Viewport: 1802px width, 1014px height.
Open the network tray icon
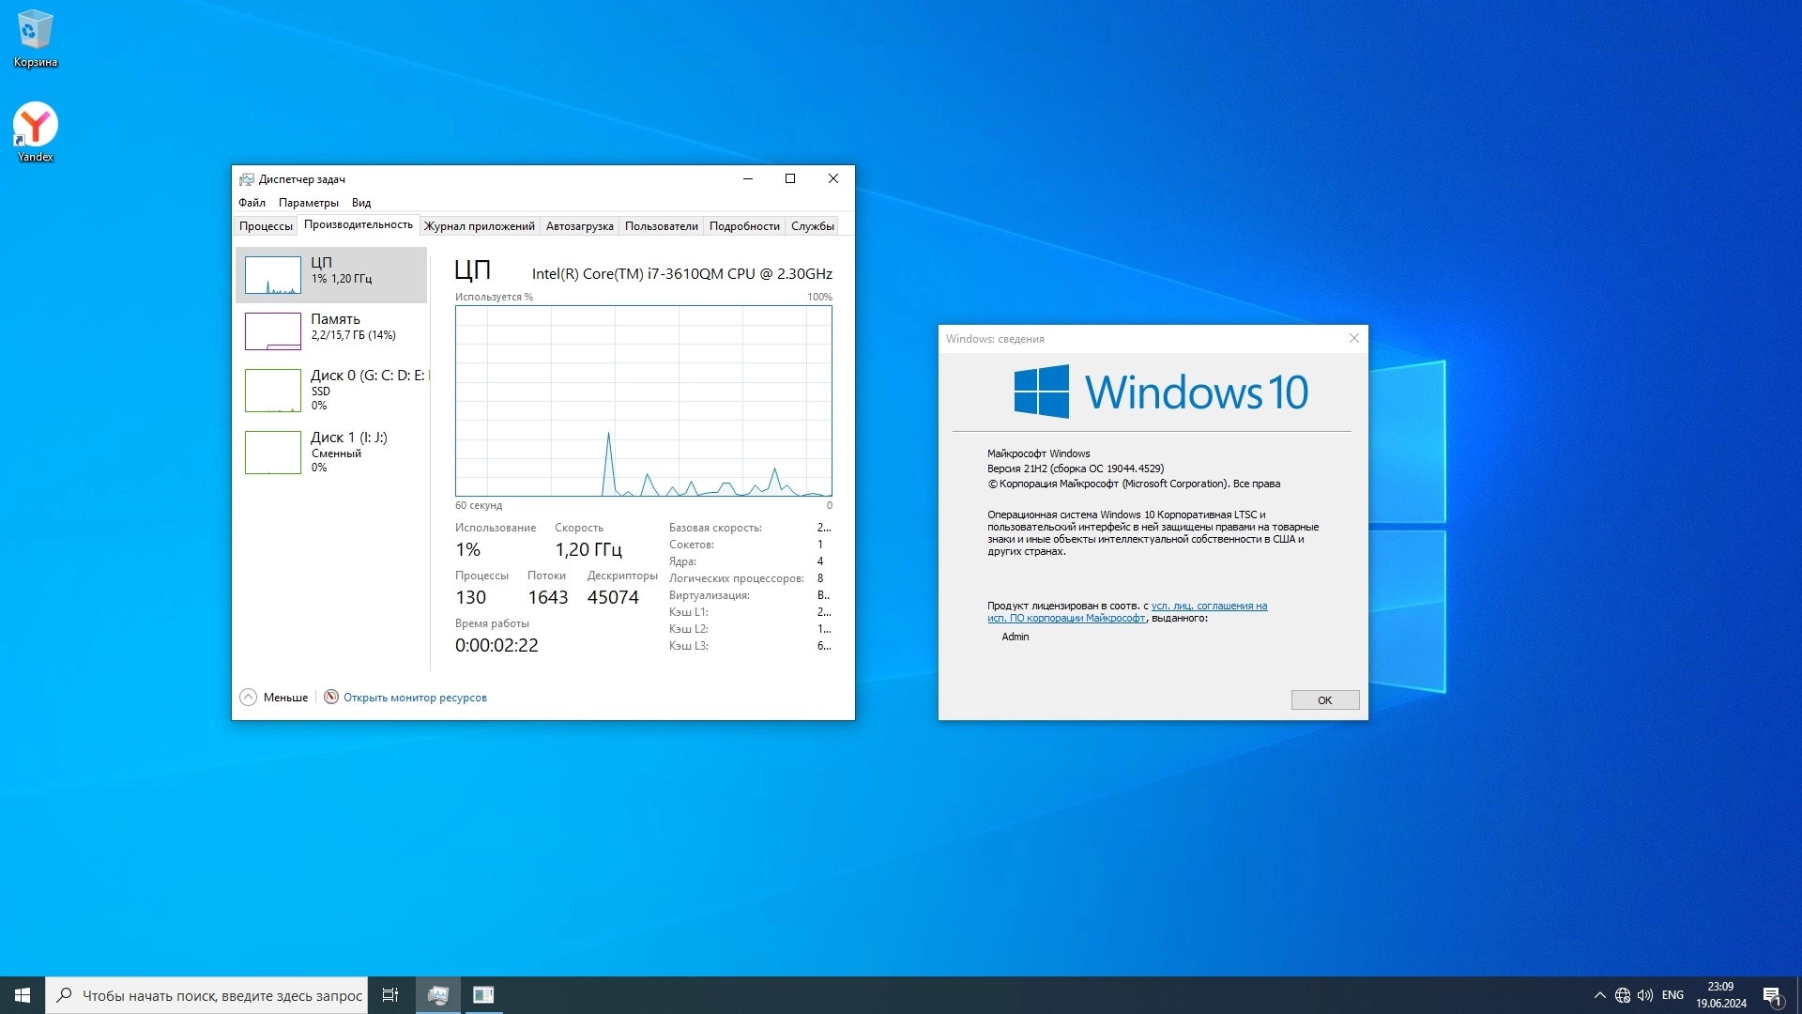[x=1623, y=995]
